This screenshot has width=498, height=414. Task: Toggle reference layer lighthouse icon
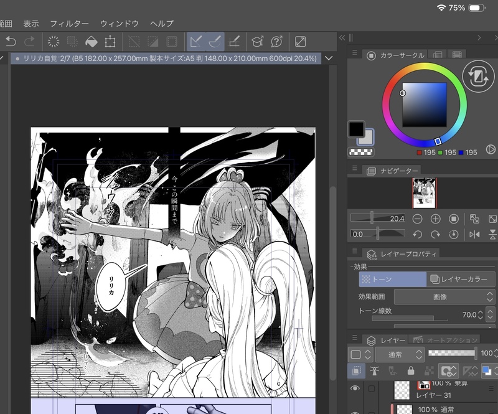375,370
